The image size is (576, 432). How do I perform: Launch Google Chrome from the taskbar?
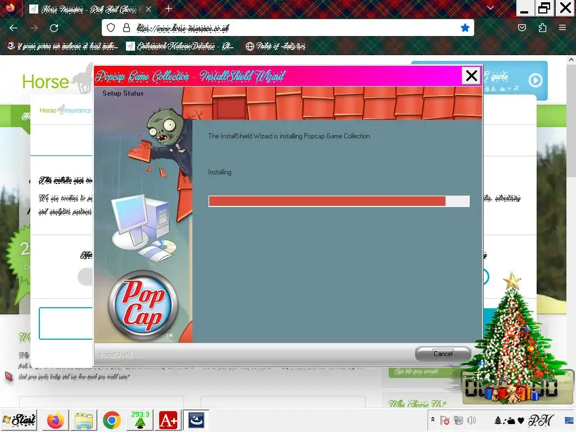112,420
